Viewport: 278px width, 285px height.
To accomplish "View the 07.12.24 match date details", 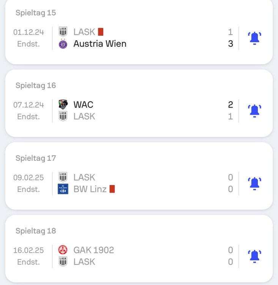I will pyautogui.click(x=28, y=104).
